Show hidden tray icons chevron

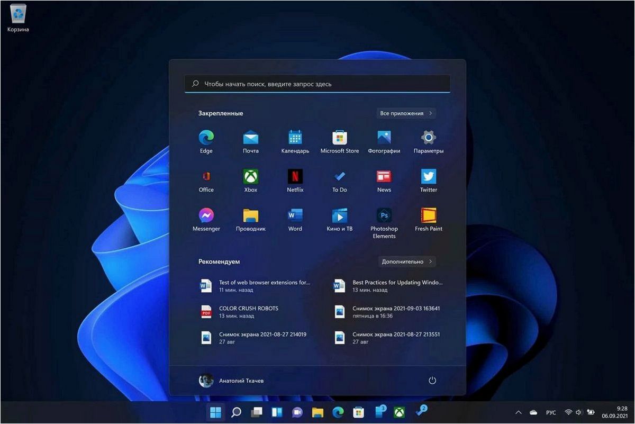tap(519, 412)
